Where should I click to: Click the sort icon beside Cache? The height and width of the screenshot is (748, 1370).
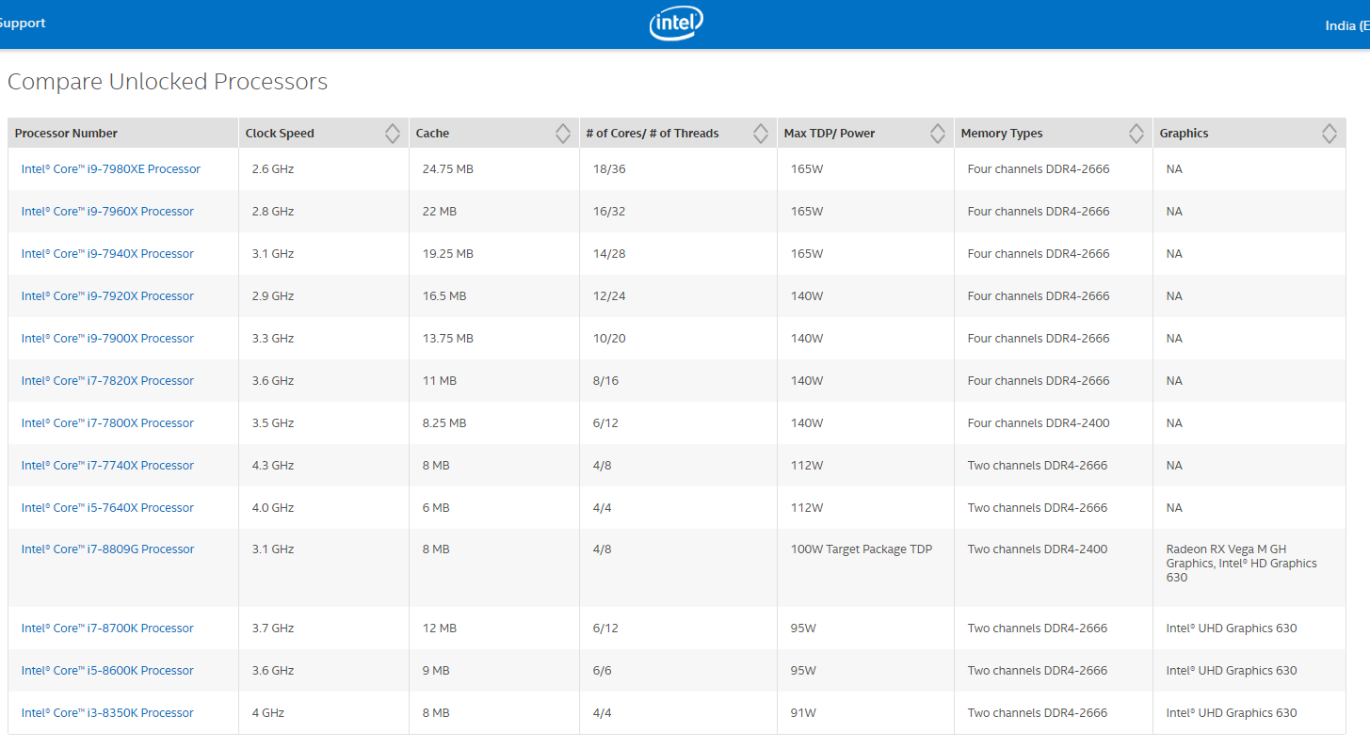coord(562,133)
